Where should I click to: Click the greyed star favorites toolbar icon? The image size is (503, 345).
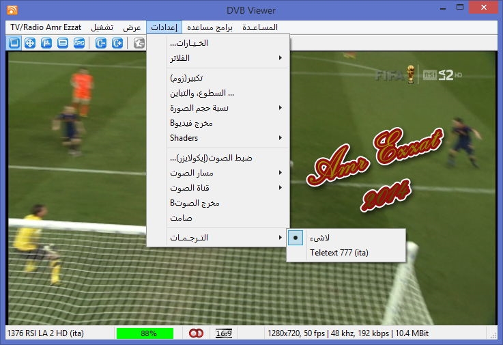coord(139,43)
